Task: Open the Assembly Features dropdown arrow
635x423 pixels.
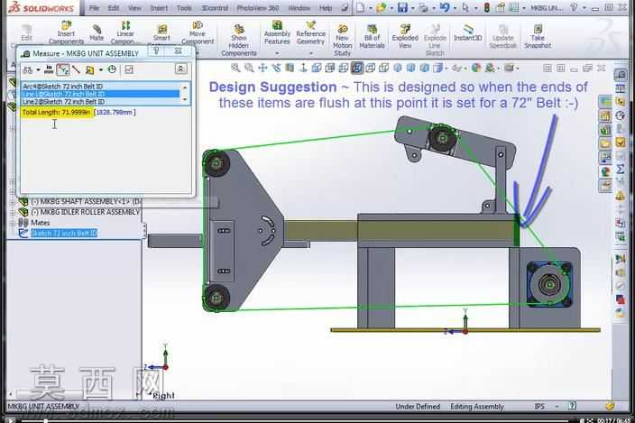Action: click(x=277, y=53)
